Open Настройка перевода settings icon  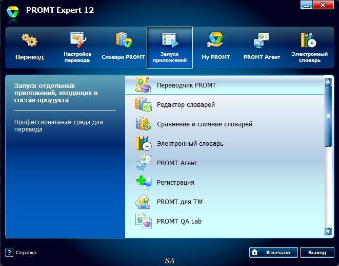point(78,40)
